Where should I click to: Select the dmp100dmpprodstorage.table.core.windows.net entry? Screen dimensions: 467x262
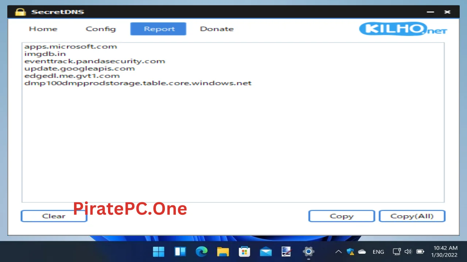click(x=138, y=83)
